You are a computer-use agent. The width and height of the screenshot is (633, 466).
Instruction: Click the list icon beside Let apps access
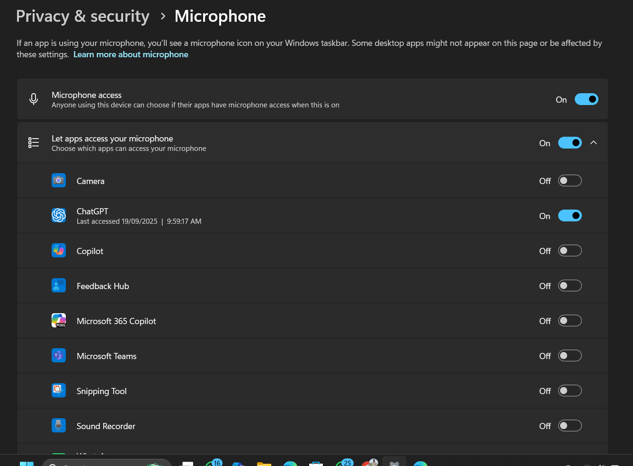click(34, 142)
